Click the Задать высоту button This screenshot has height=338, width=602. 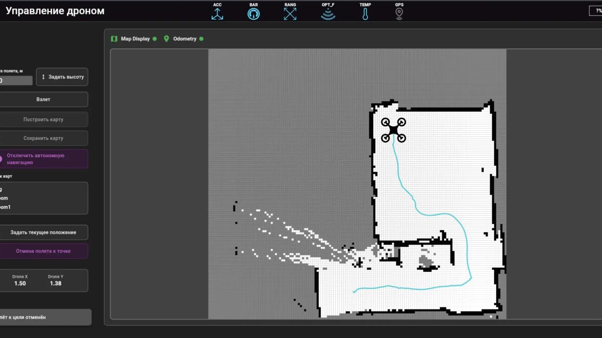[62, 77]
